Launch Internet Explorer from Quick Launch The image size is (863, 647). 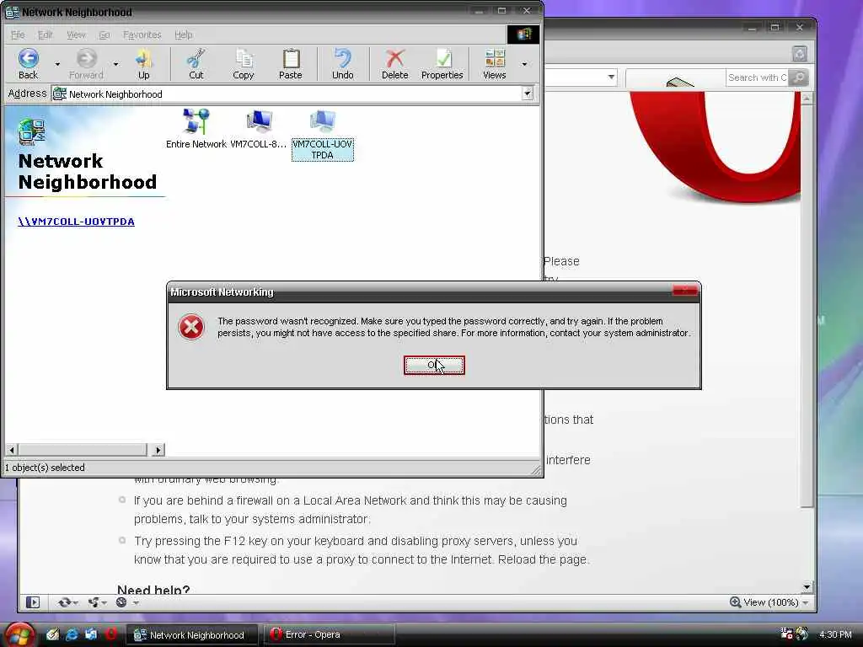(x=72, y=634)
